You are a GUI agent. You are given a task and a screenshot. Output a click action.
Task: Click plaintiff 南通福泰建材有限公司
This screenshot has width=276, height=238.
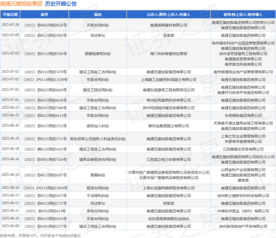click(169, 25)
